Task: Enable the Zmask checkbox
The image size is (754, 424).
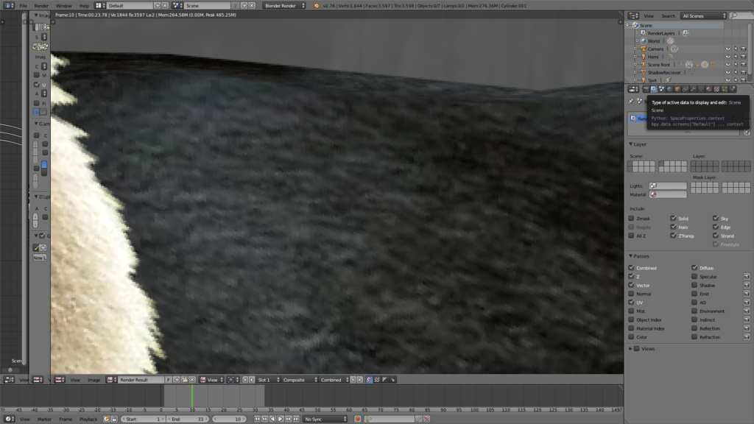Action: click(631, 219)
